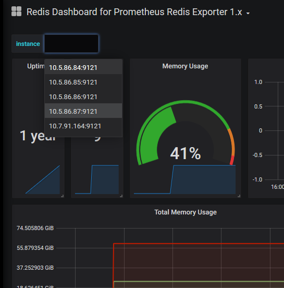
Task: Click the 41% gauge value
Action: (x=186, y=153)
